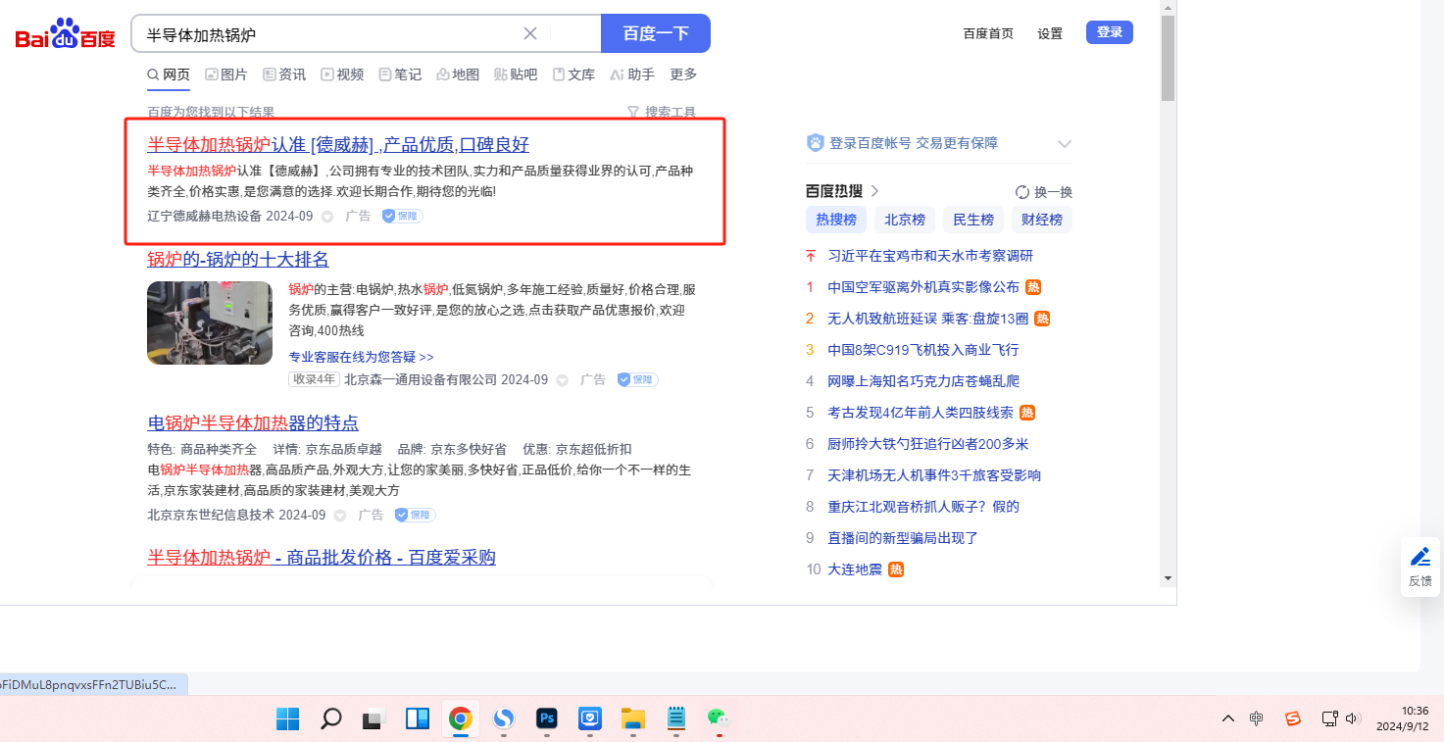Click in the search input field
Viewport: 1444px width, 742px height.
pyautogui.click(x=328, y=34)
